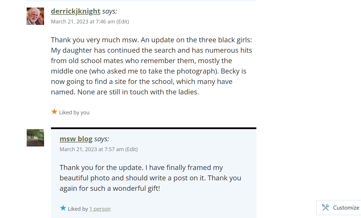The height and width of the screenshot is (218, 361).
Task: Show the "1 person" who liked the reply
Action: point(100,209)
